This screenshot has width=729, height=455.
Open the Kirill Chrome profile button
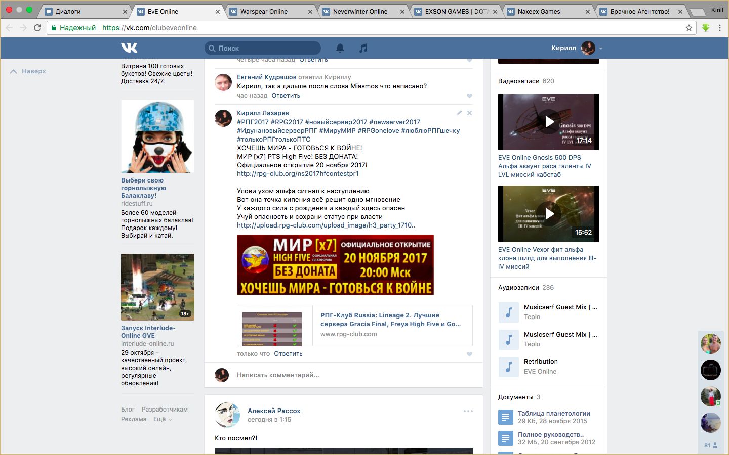coord(717,10)
